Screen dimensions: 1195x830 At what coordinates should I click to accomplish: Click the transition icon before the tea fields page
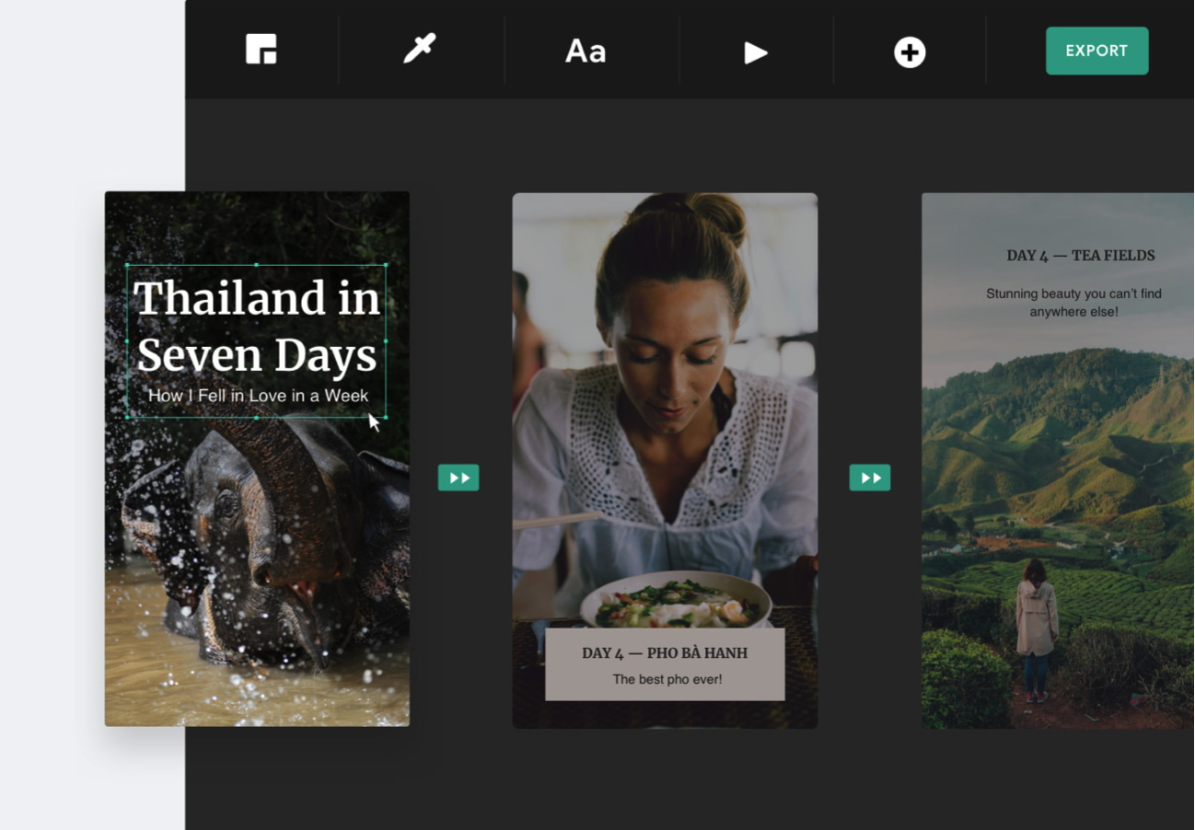tap(869, 477)
